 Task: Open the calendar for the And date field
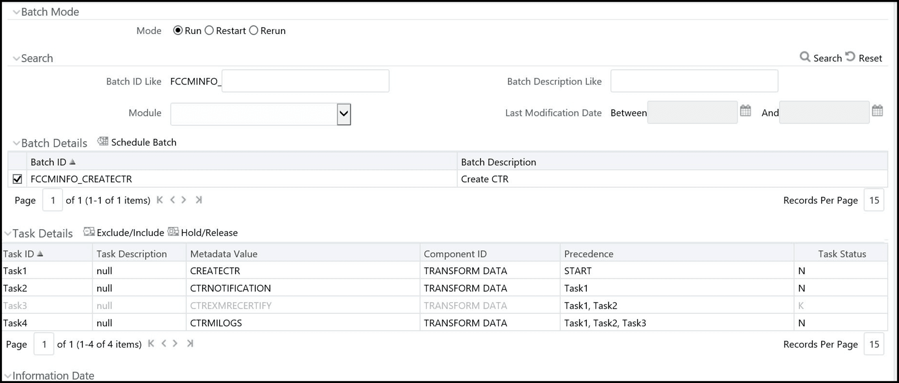point(878,110)
